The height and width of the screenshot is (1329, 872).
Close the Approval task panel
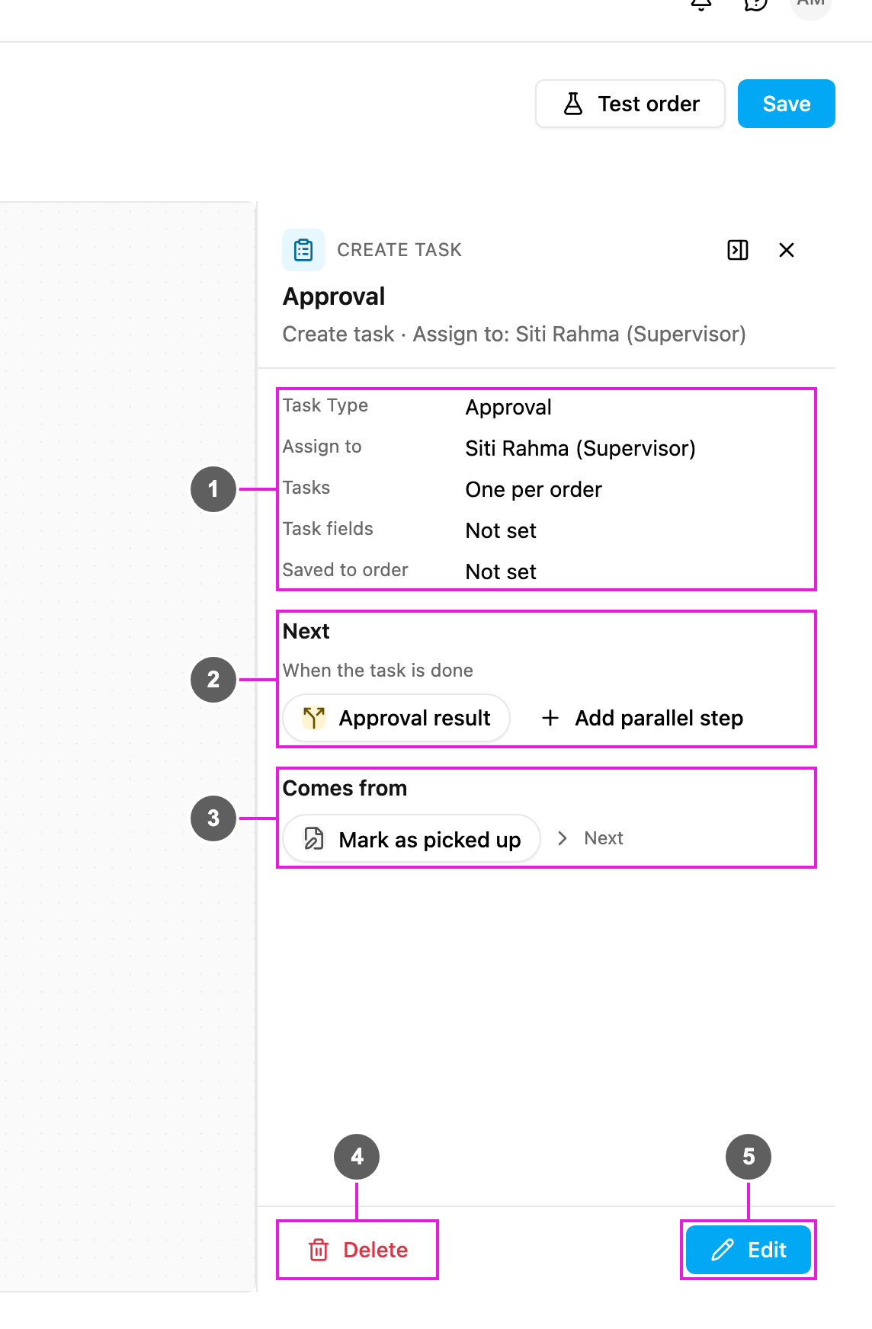tap(787, 250)
